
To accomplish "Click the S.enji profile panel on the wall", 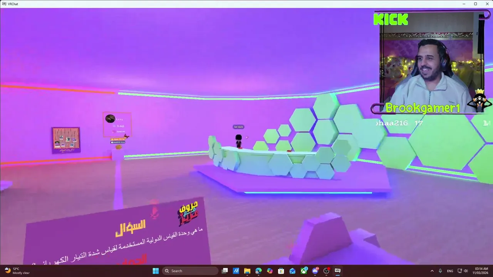I will click(117, 124).
